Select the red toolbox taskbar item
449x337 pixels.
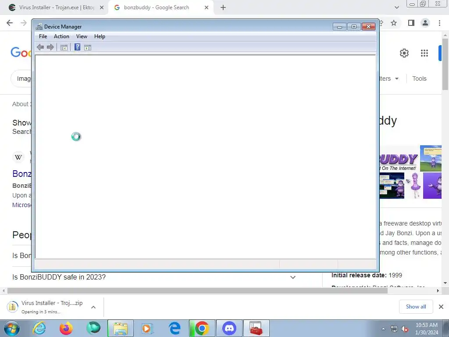[256, 328]
